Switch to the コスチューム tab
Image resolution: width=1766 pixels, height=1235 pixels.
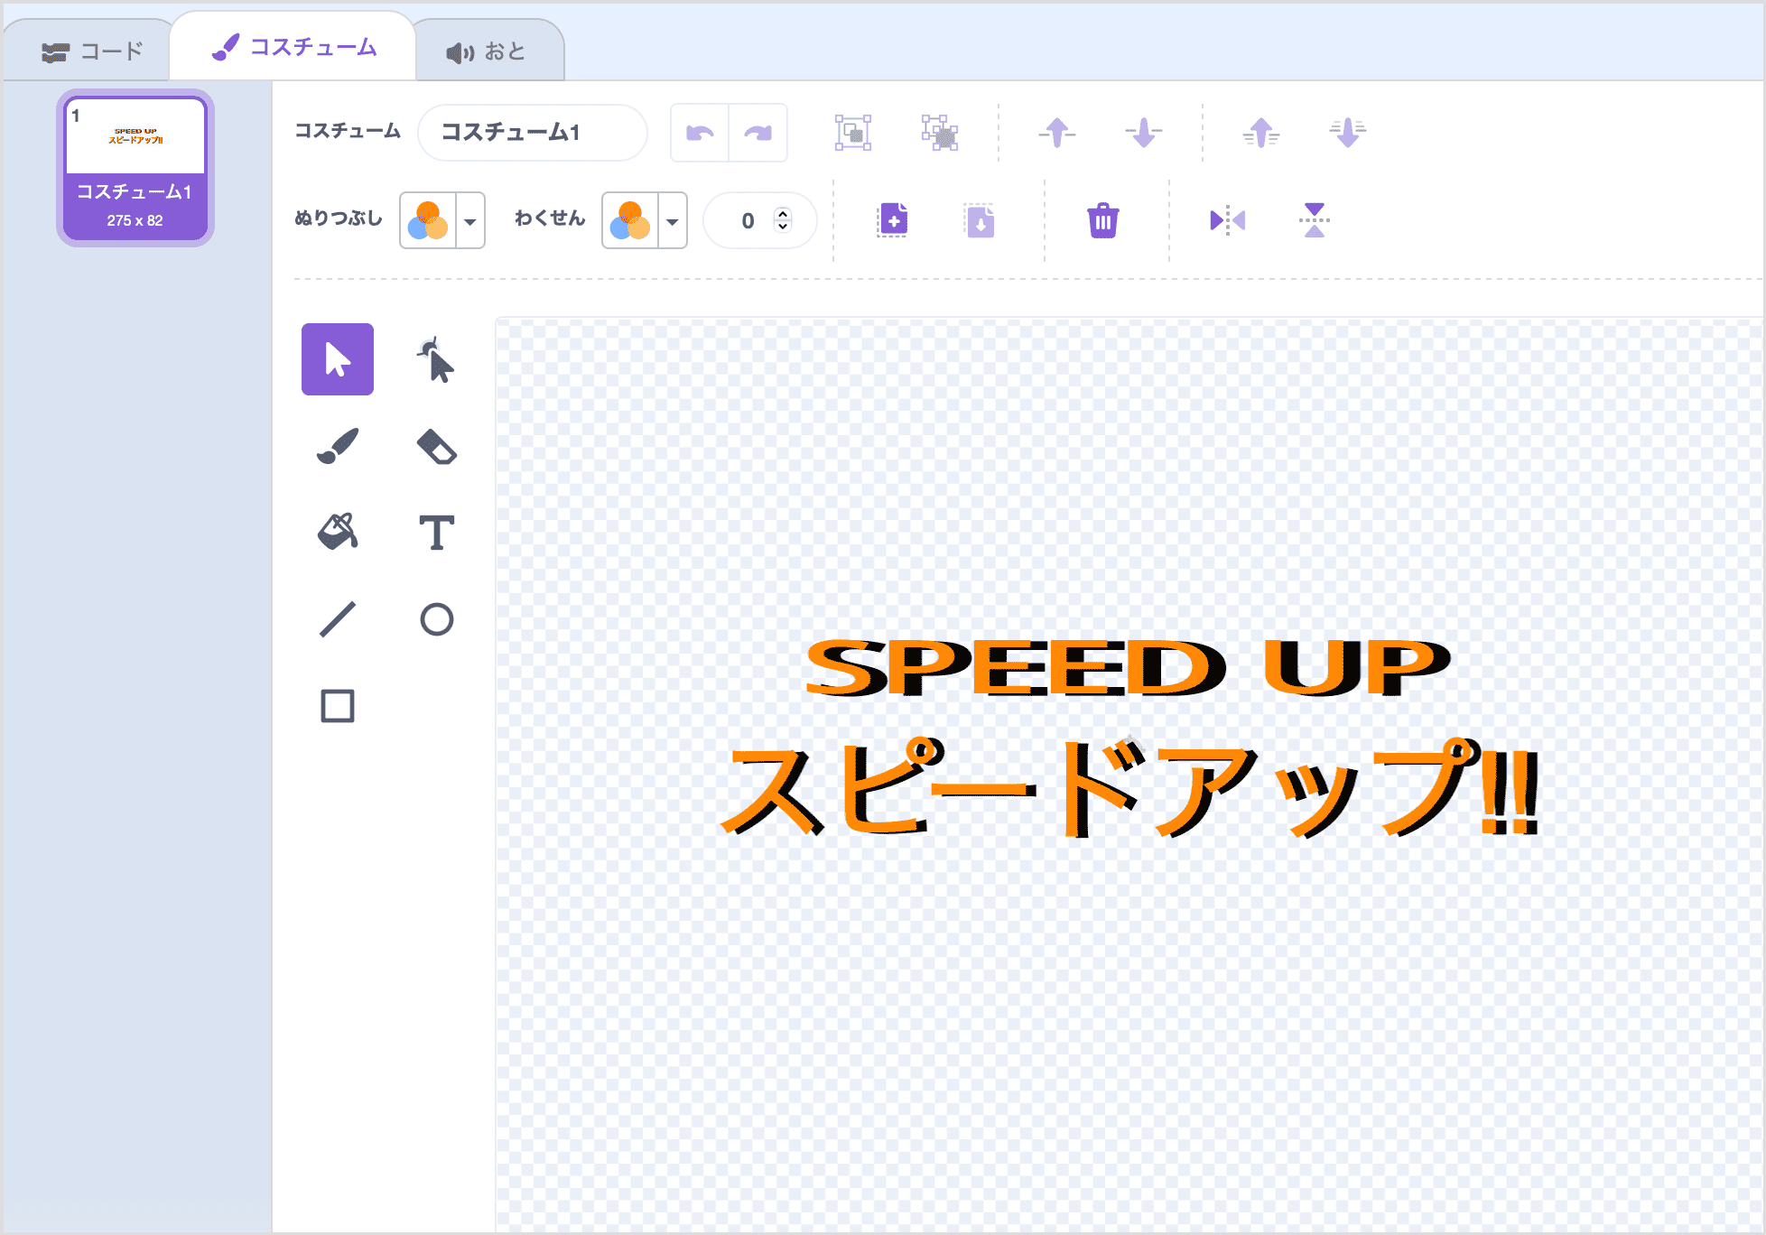click(294, 47)
